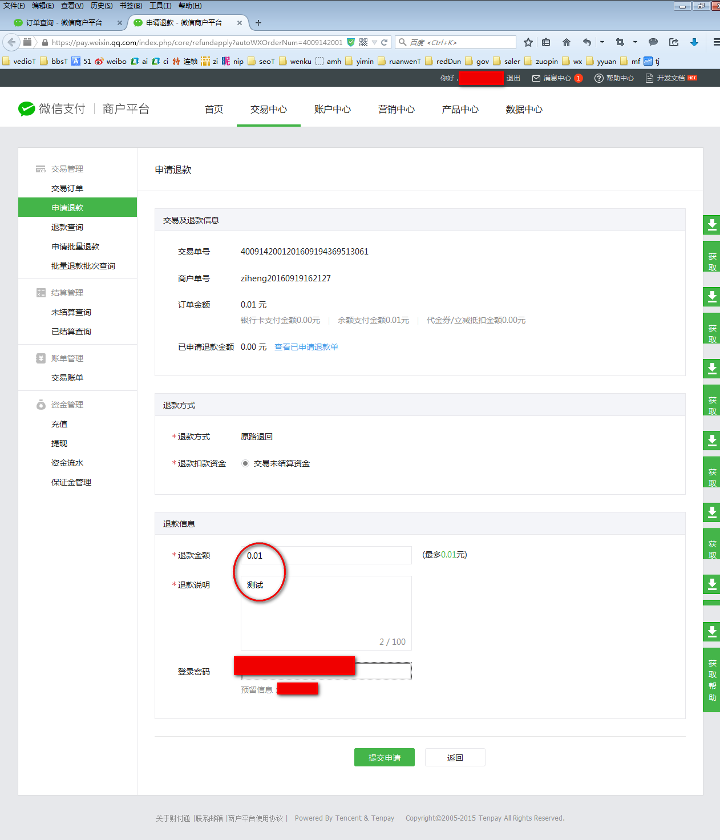Focus the 登录密码 password field
The width and height of the screenshot is (720, 840).
click(326, 671)
